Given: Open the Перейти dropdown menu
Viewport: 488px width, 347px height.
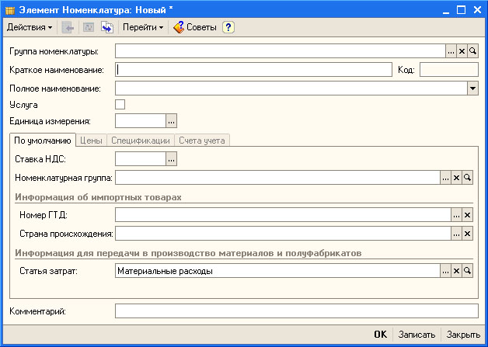Looking at the screenshot, I should pos(143,27).
